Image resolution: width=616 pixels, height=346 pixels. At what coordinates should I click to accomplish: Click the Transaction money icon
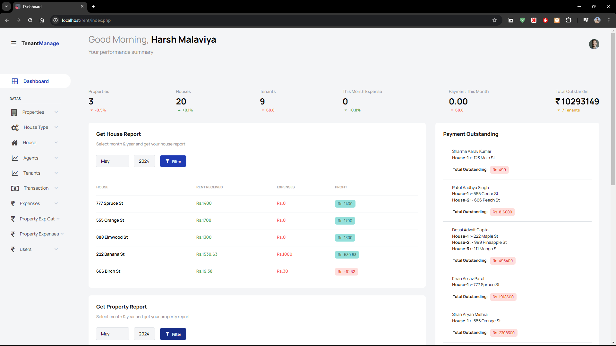point(15,188)
